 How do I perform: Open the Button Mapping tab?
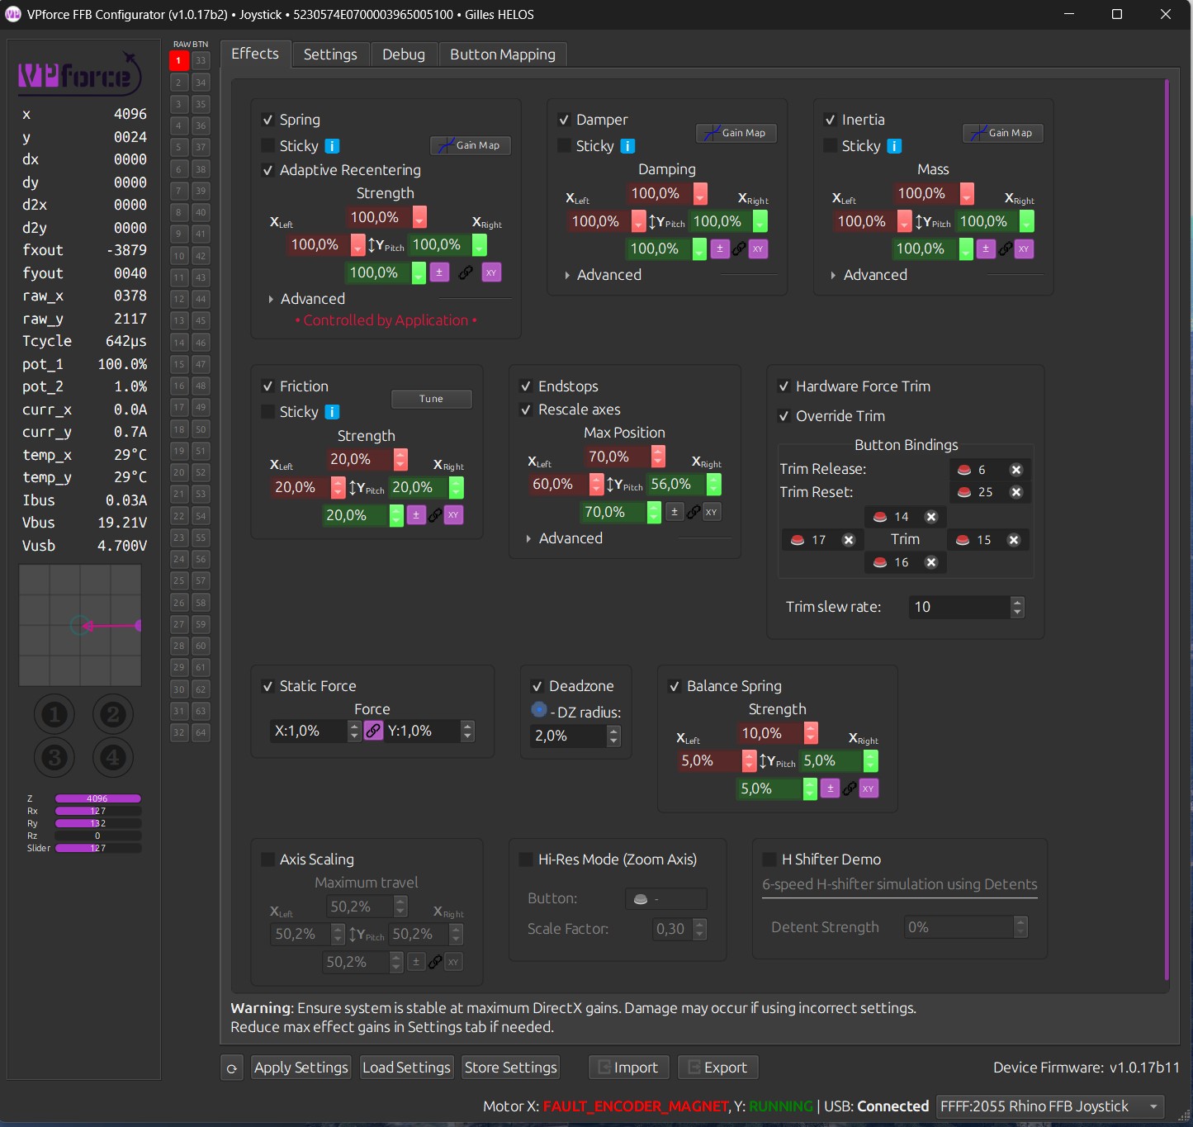click(503, 54)
